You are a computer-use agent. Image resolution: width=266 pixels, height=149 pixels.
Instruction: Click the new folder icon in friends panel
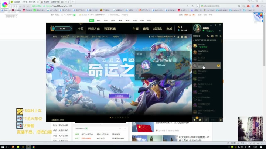[x=212, y=36]
